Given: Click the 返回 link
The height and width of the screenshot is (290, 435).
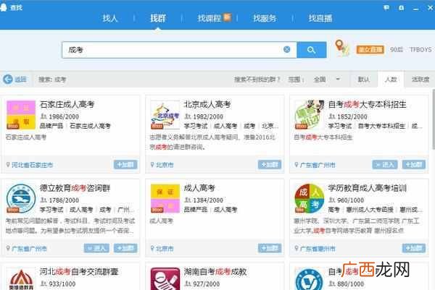Looking at the screenshot, I should pos(20,80).
